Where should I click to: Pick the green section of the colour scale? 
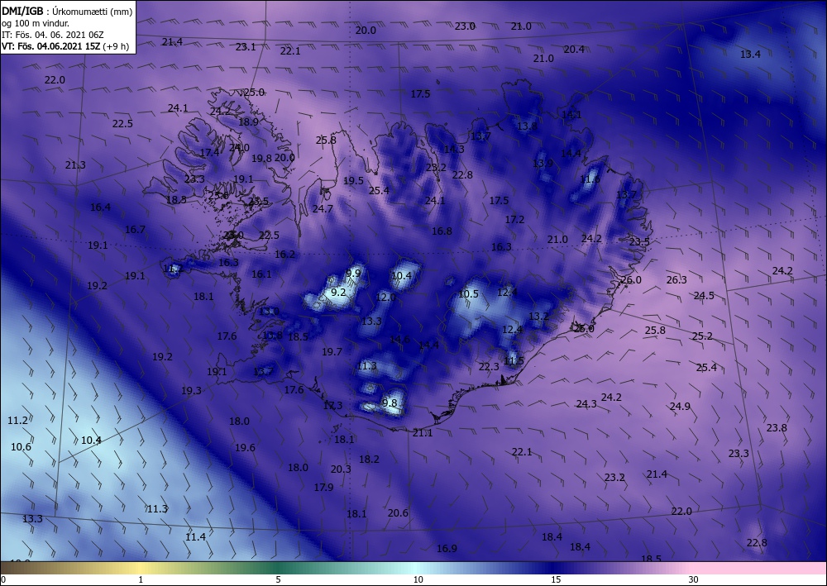280,568
